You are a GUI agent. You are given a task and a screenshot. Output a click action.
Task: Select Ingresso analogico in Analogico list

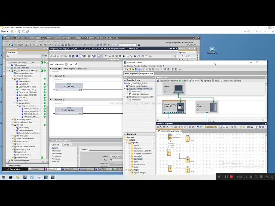[140, 173]
